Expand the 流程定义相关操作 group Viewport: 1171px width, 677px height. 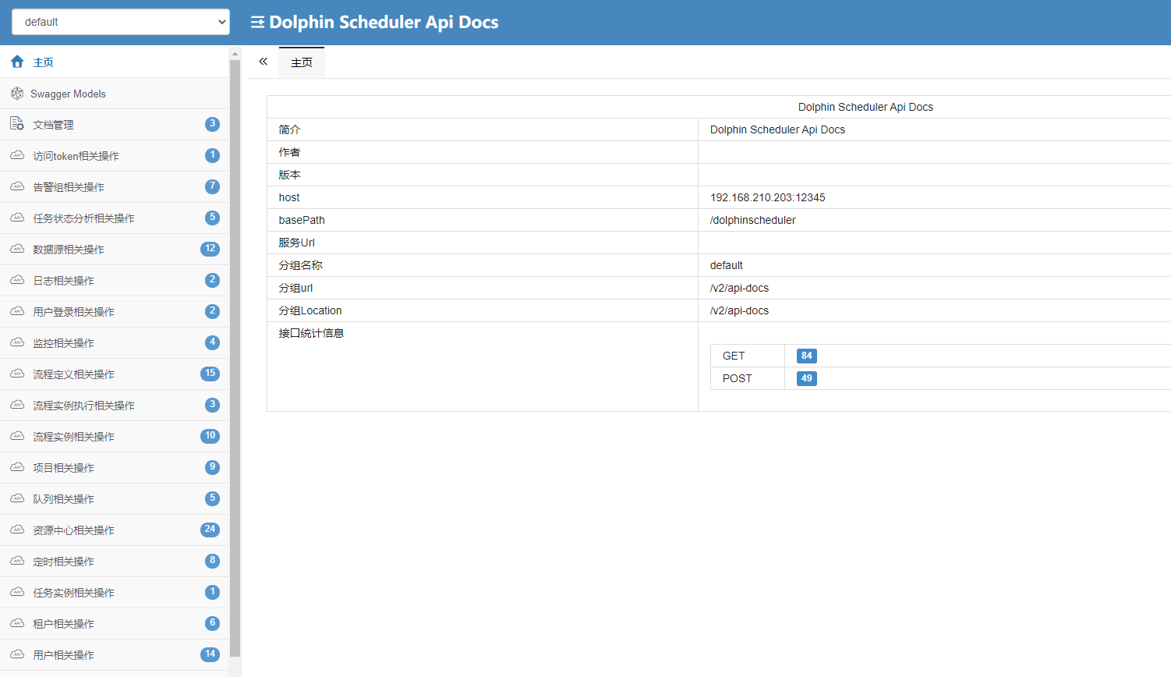(70, 374)
